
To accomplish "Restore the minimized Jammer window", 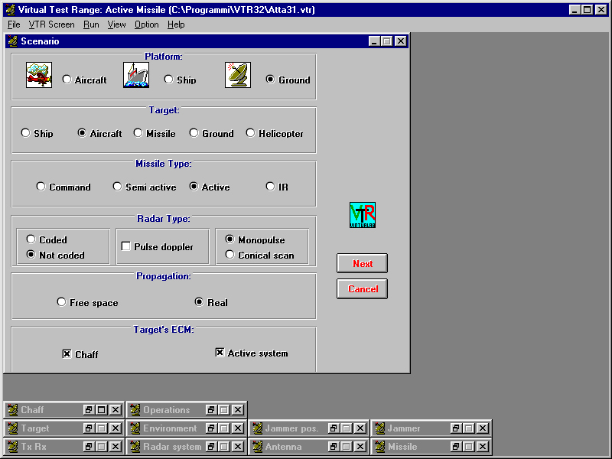I will pos(455,428).
